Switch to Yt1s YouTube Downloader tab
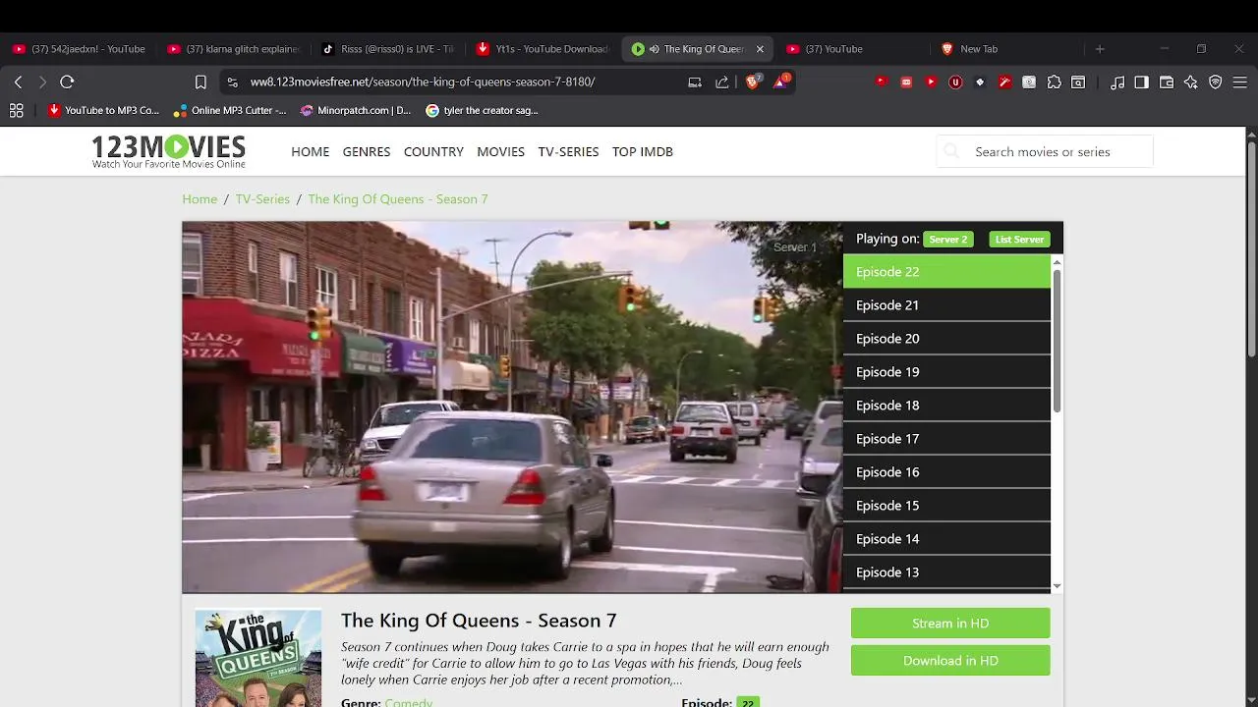Viewport: 1258px width, 707px height. 543,49
